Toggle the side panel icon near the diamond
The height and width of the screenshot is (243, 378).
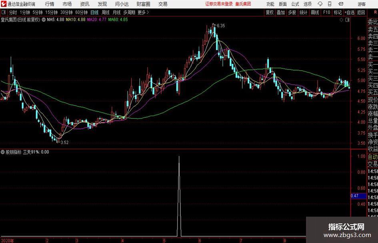[347, 20]
